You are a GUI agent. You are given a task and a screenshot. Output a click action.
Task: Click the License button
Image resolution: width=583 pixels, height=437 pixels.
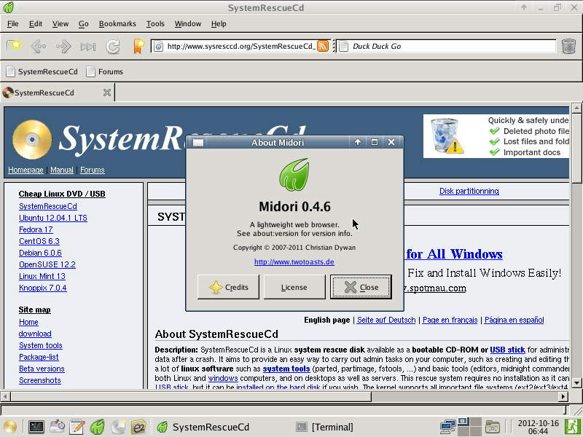(x=294, y=287)
